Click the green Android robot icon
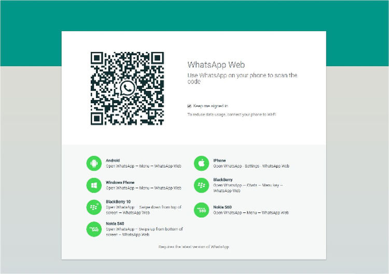 coord(94,163)
